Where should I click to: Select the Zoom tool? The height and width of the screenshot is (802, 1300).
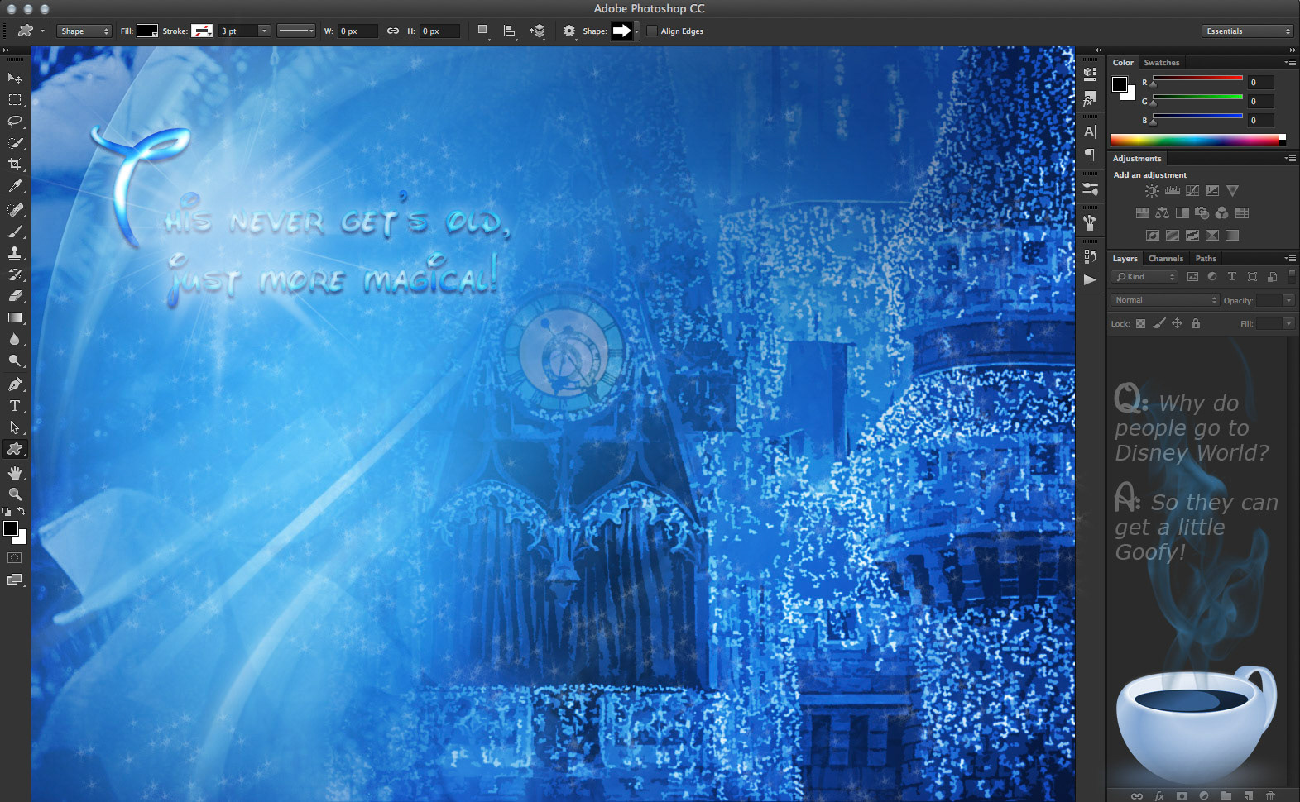[x=15, y=494]
